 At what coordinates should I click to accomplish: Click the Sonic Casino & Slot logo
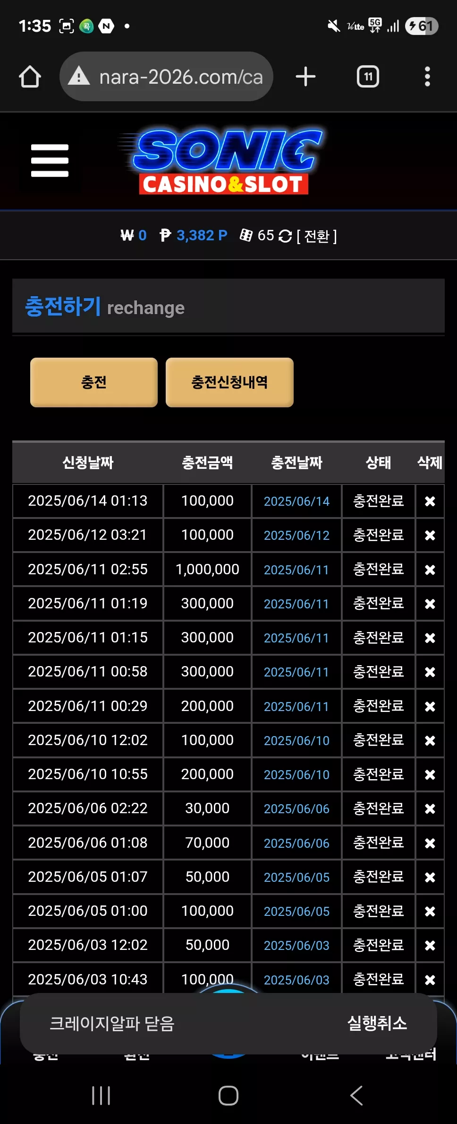pos(222,161)
